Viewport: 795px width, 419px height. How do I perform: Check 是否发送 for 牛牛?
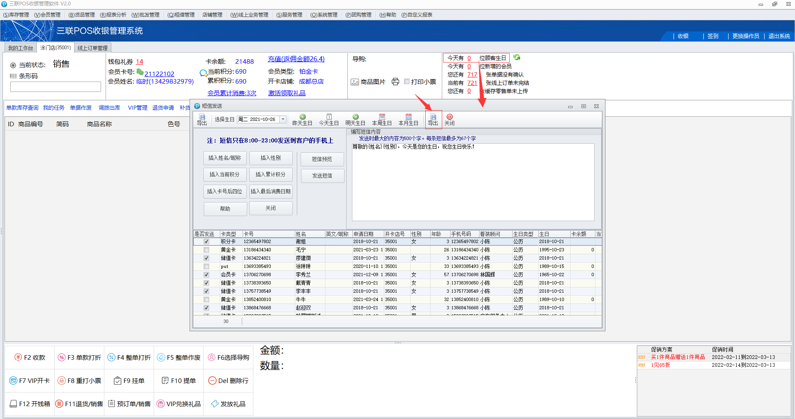206,299
